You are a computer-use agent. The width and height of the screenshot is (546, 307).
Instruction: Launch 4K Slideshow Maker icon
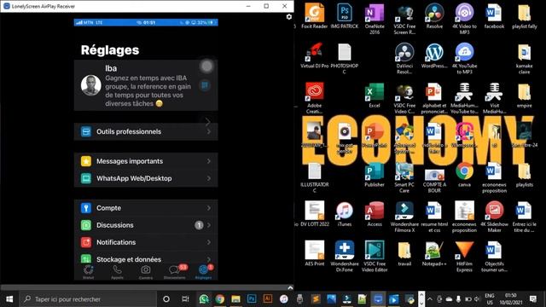[494, 217]
